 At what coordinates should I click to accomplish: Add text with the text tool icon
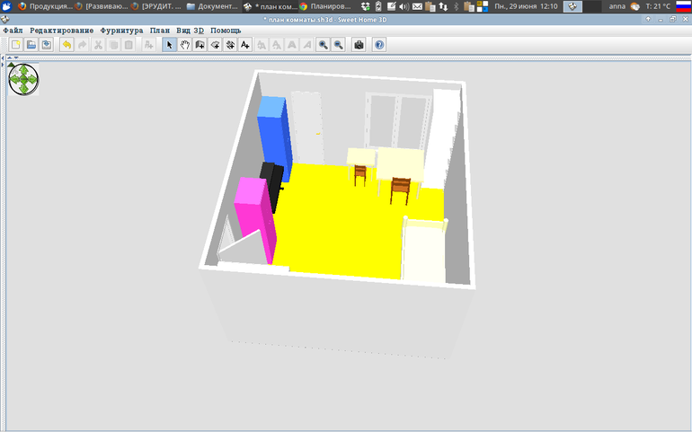[x=245, y=45]
